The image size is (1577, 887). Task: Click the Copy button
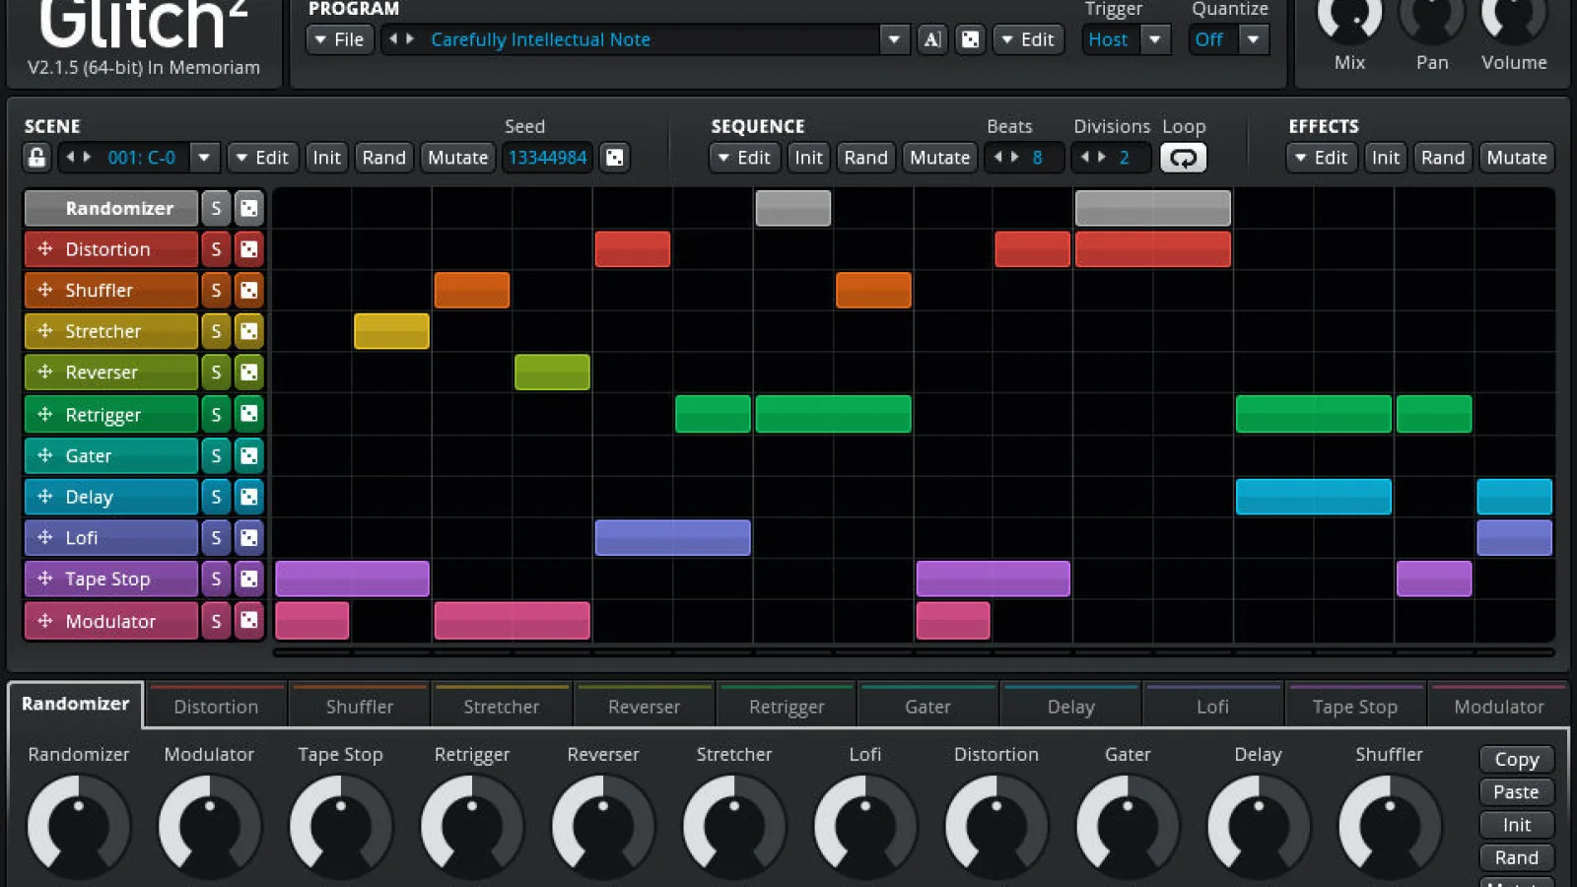(1517, 759)
